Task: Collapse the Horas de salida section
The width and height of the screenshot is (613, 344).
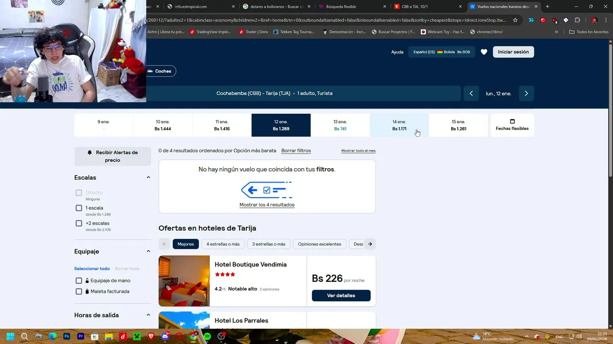Action: [x=148, y=315]
